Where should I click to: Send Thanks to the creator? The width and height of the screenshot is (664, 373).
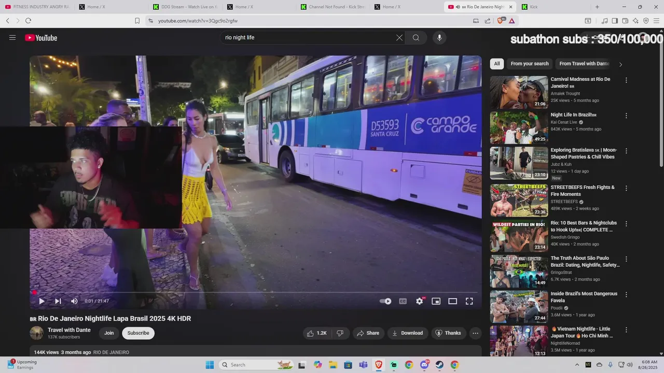pos(448,333)
